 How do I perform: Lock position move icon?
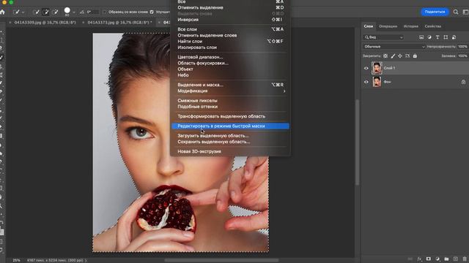400,56
